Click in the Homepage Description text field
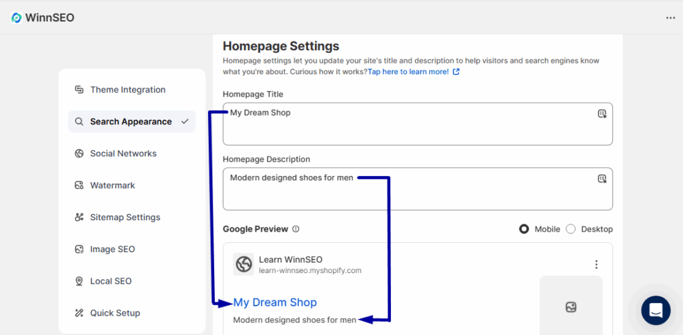 [x=418, y=189]
